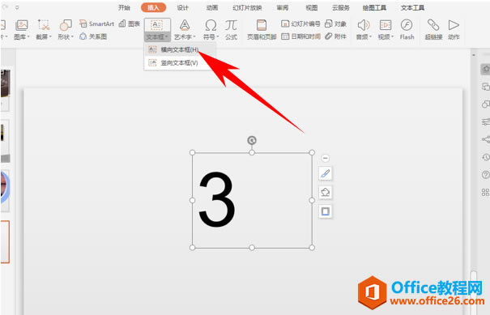Switch to the 设计 design tab
Viewport: 490px width, 315px height.
[x=183, y=8]
